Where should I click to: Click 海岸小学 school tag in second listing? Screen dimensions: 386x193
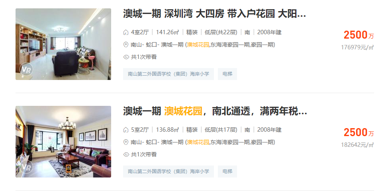coord(169,172)
